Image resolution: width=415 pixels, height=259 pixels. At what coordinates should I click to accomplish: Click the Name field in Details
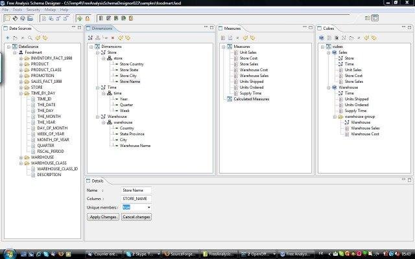[x=136, y=190]
